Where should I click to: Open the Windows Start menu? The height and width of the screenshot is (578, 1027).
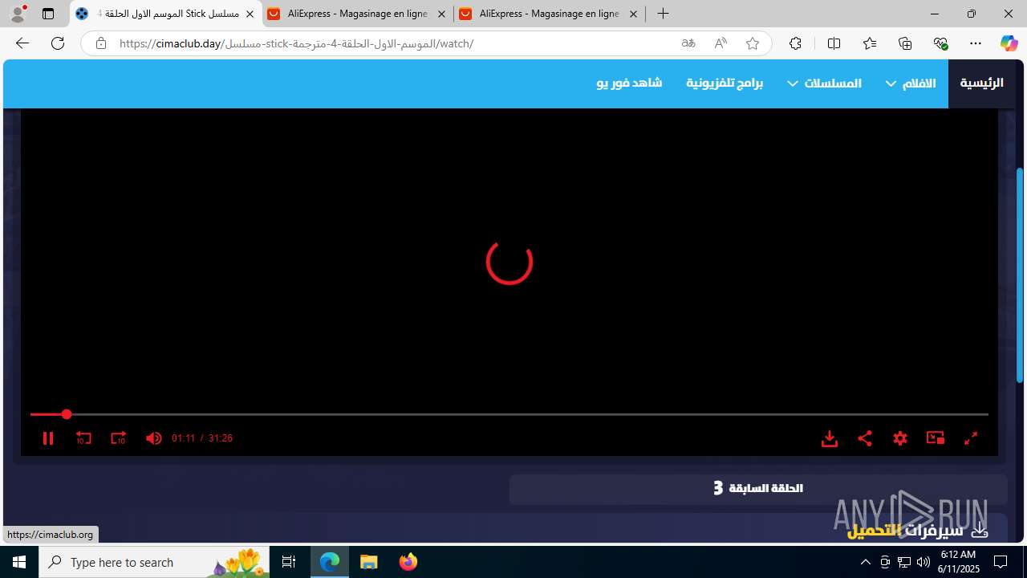pyautogui.click(x=19, y=562)
